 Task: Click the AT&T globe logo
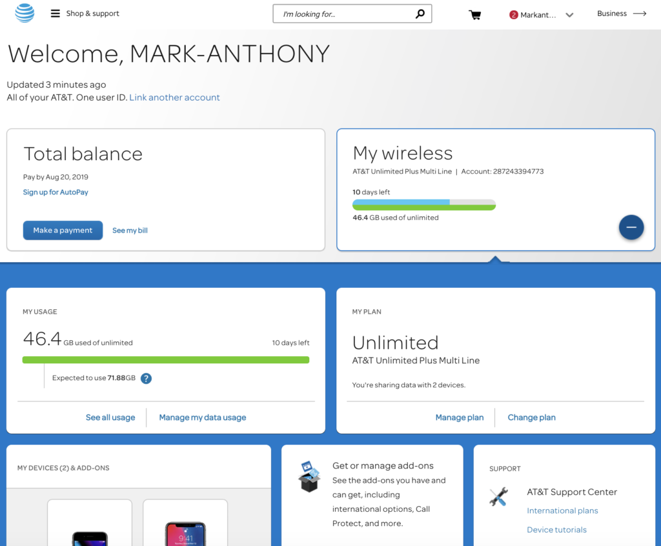(x=25, y=13)
